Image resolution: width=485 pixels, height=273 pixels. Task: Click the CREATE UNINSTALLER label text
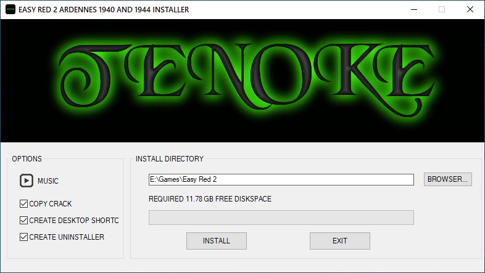coord(67,237)
